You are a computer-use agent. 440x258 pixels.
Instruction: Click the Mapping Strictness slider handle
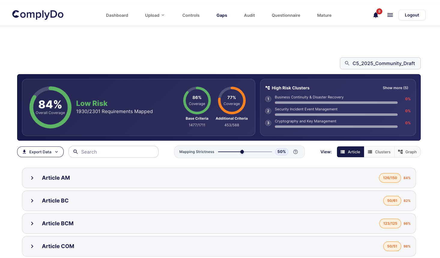pos(242,152)
